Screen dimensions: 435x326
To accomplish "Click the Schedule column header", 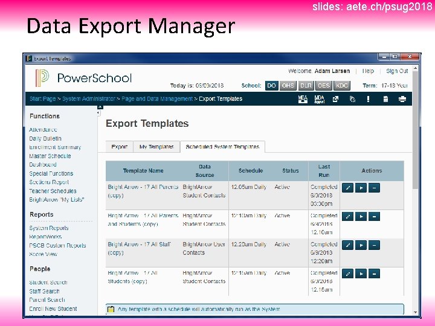I will click(251, 171).
